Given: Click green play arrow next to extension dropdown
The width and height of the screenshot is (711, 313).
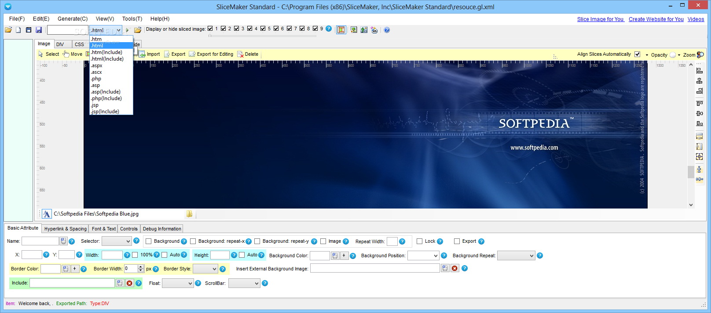Looking at the screenshot, I should coord(127,30).
